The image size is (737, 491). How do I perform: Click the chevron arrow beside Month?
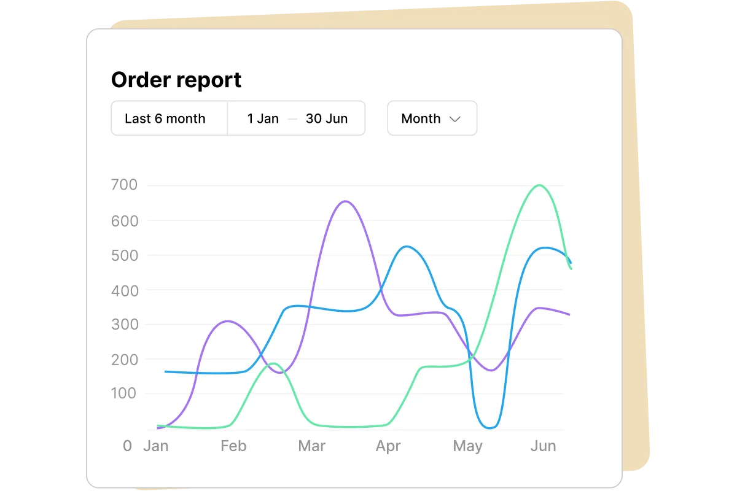[455, 119]
